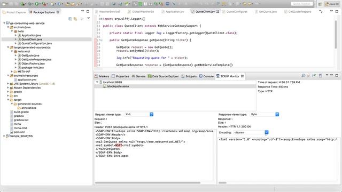Open the Snippets view tab
This screenshot has width=342, height=192.
189,76
